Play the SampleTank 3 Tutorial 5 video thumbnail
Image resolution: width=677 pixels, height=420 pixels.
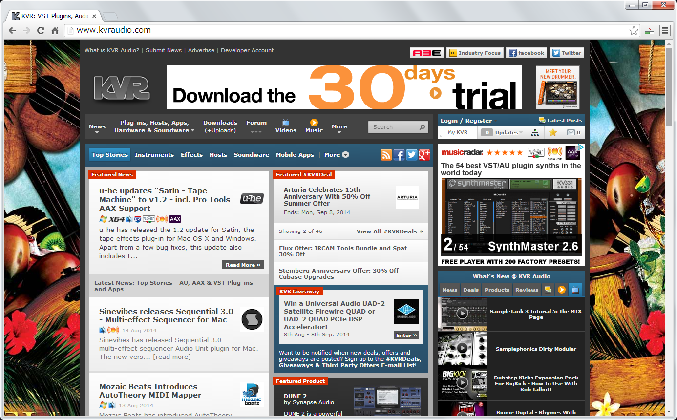point(463,314)
